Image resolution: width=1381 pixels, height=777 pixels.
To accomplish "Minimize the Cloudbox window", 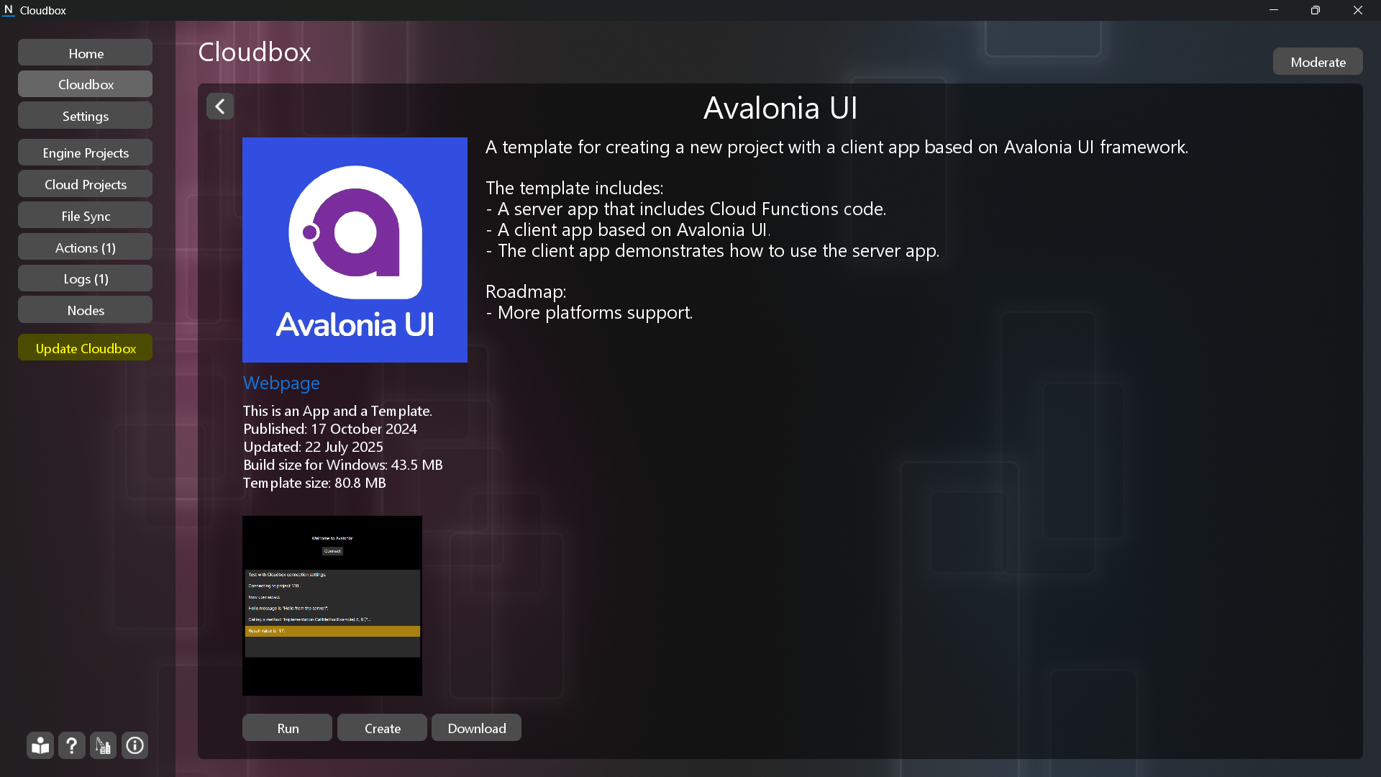I will coord(1274,10).
